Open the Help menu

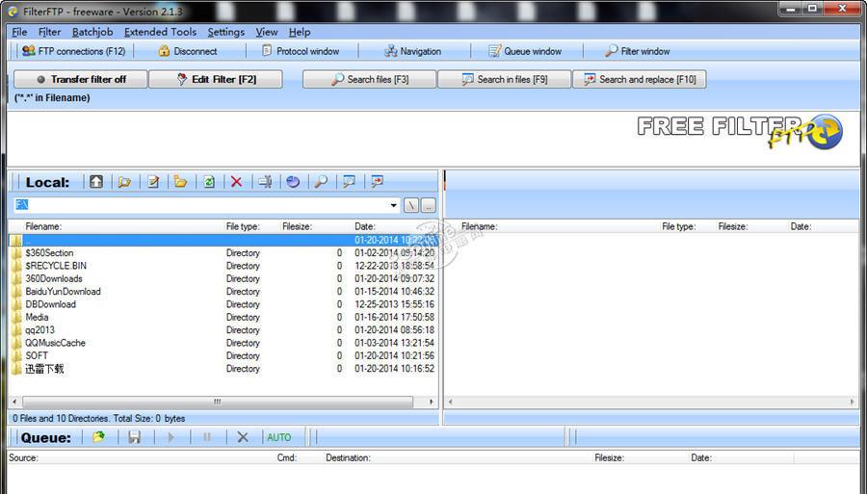[x=300, y=32]
